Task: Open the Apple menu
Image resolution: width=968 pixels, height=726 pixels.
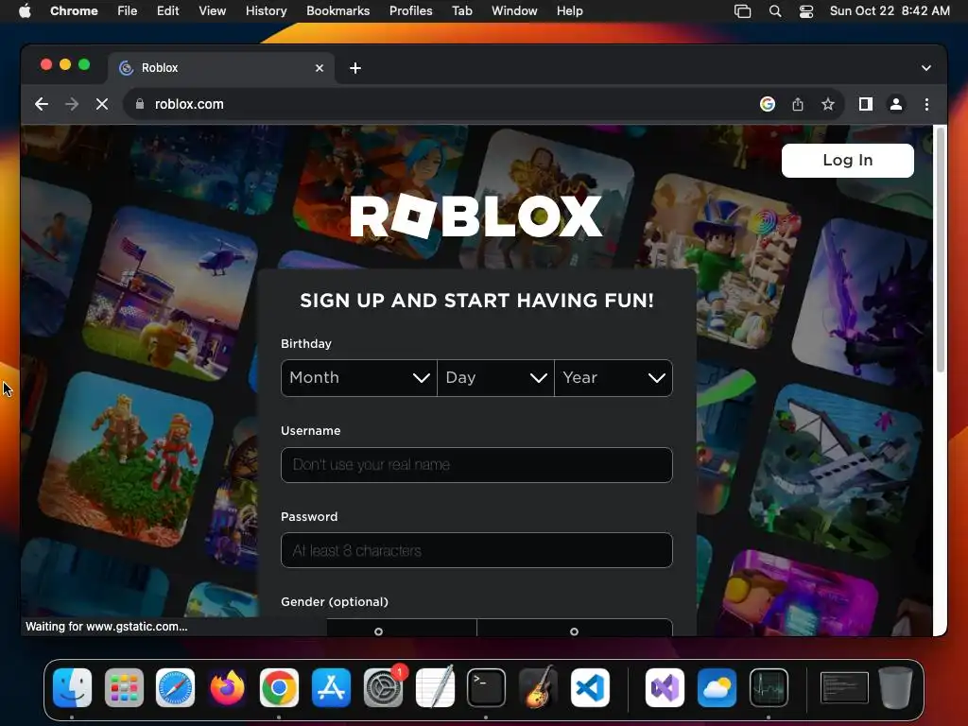Action: coord(25,11)
